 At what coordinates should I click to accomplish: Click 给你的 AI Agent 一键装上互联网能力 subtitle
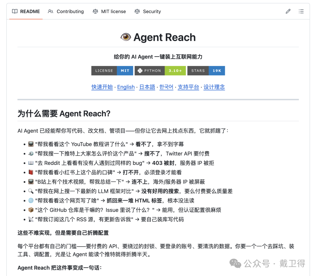[x=158, y=57]
